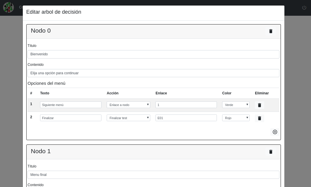This screenshot has width=311, height=187.
Task: Open the Color dropdown set to Rojo
Action: [x=236, y=118]
